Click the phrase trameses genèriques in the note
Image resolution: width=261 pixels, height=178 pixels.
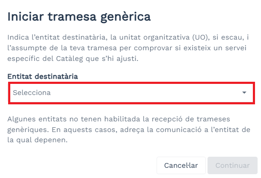point(214,118)
